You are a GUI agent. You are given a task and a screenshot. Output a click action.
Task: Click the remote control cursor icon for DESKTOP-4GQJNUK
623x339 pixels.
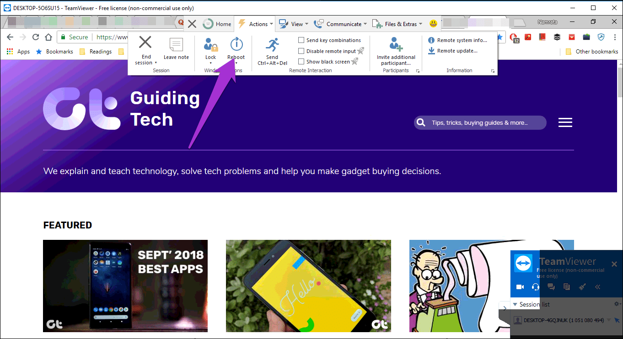(617, 320)
